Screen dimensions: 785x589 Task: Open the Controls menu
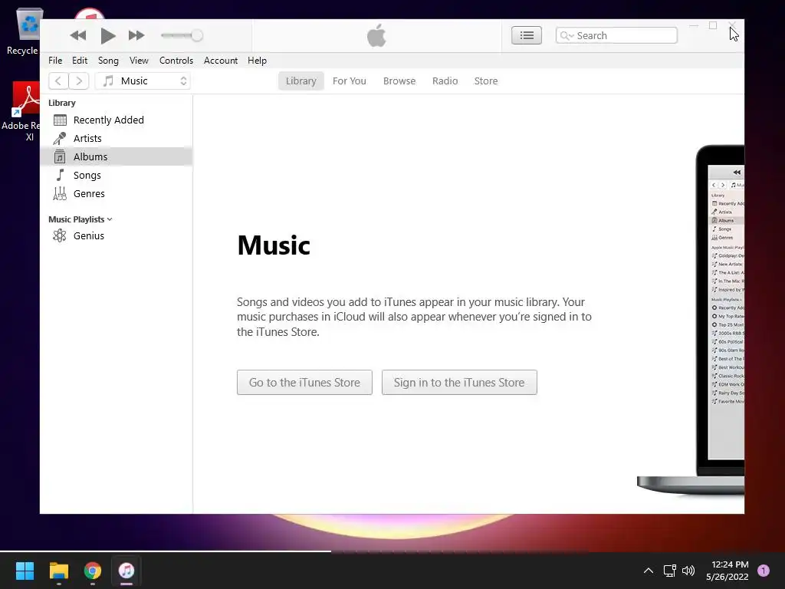176,61
